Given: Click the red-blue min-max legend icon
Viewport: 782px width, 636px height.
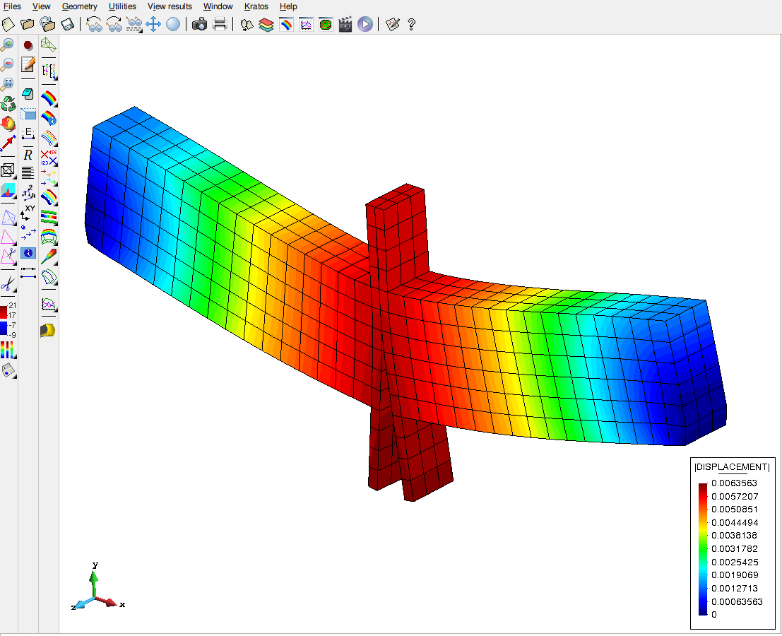Looking at the screenshot, I should (x=8, y=319).
